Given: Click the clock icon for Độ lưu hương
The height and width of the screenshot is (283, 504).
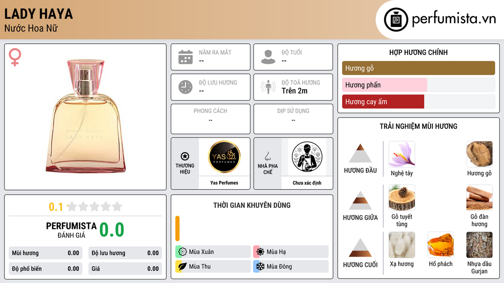Looking at the screenshot, I should (x=186, y=87).
